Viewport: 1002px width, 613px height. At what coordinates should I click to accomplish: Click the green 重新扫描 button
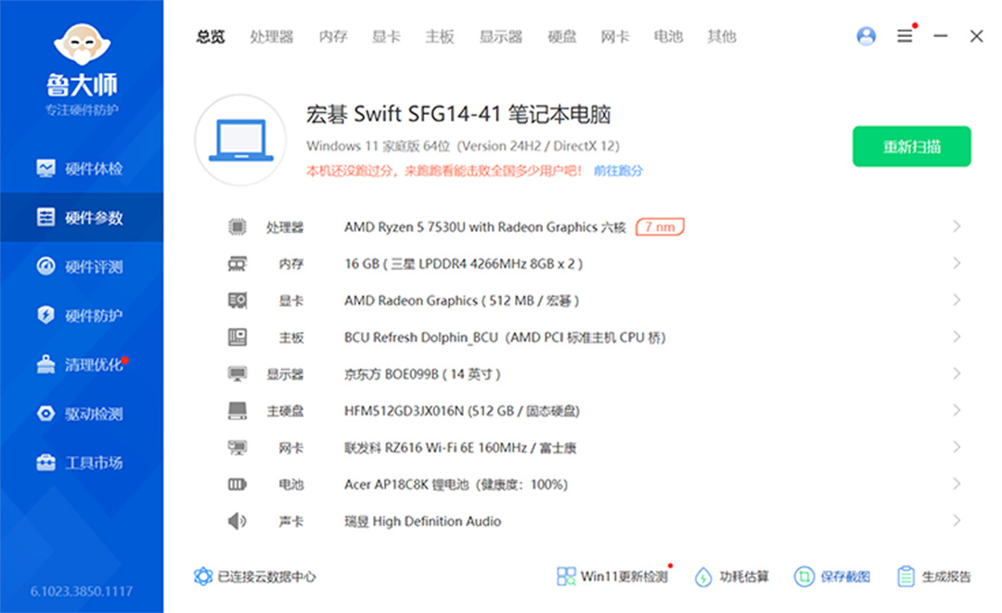coord(911,147)
